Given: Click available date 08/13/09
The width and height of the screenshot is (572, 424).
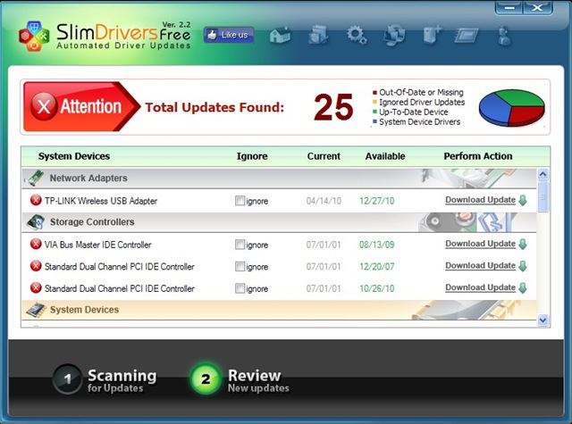Looking at the screenshot, I should (377, 245).
